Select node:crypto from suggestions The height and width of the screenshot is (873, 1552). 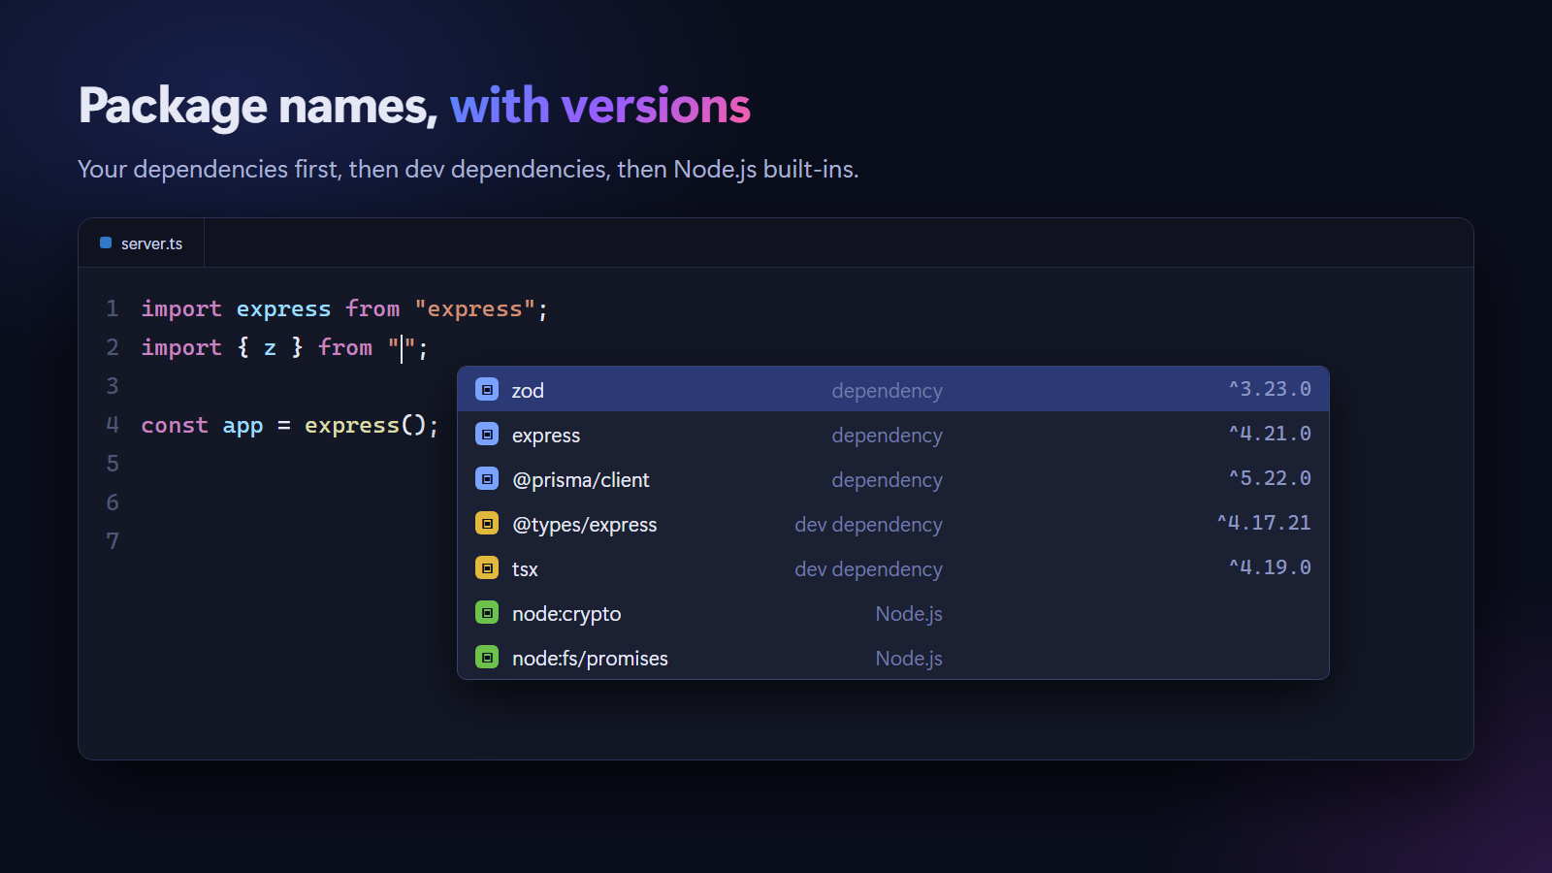893,613
